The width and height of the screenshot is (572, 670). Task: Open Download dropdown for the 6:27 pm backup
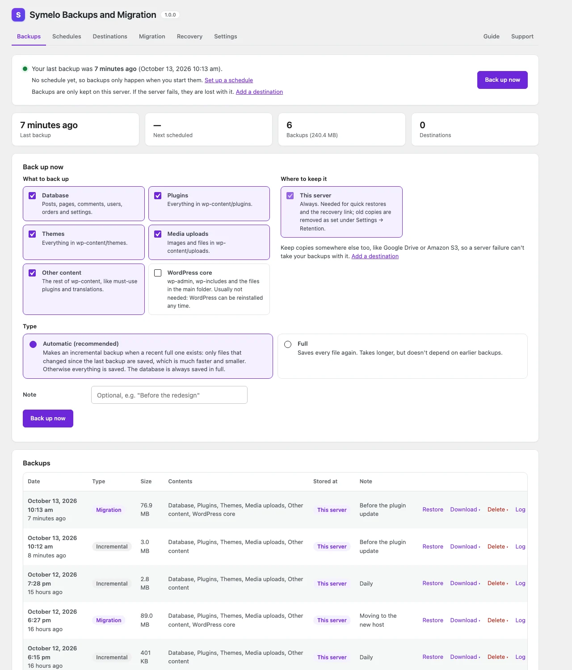pyautogui.click(x=465, y=620)
